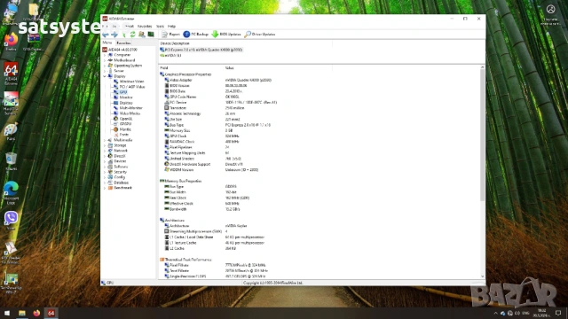Select the PCI Express nVIDIA Quadro device row
The image size is (568, 319).
[201, 50]
